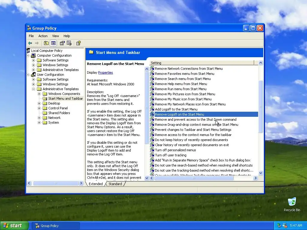This screenshot has height=230, width=307.
Task: Open the Properties link in description
Action: (105, 72)
